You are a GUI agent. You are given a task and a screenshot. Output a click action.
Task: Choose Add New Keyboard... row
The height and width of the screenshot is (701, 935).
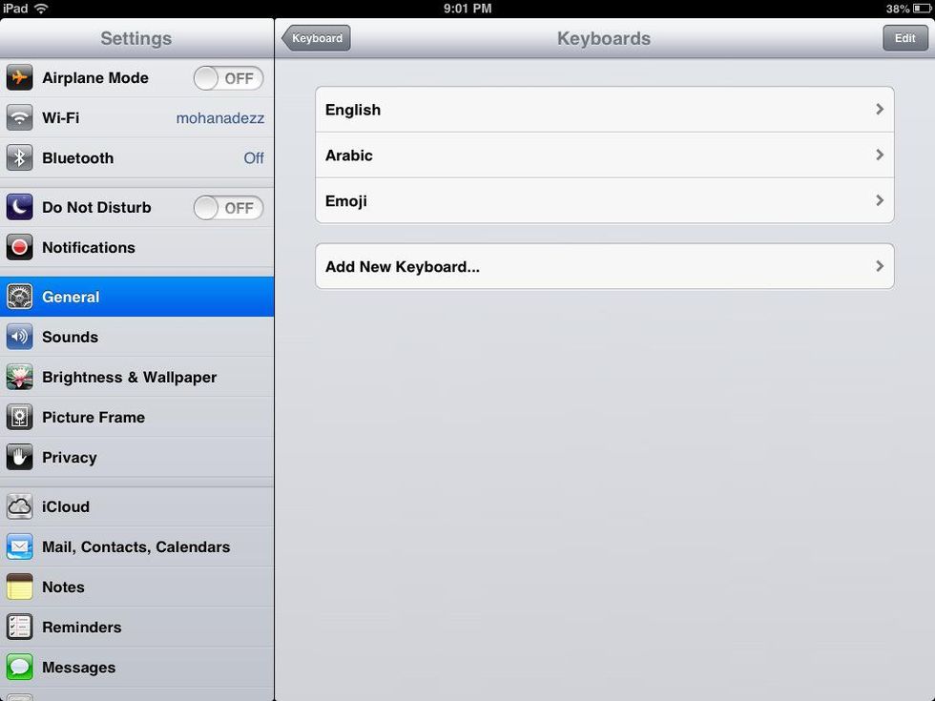tap(604, 267)
